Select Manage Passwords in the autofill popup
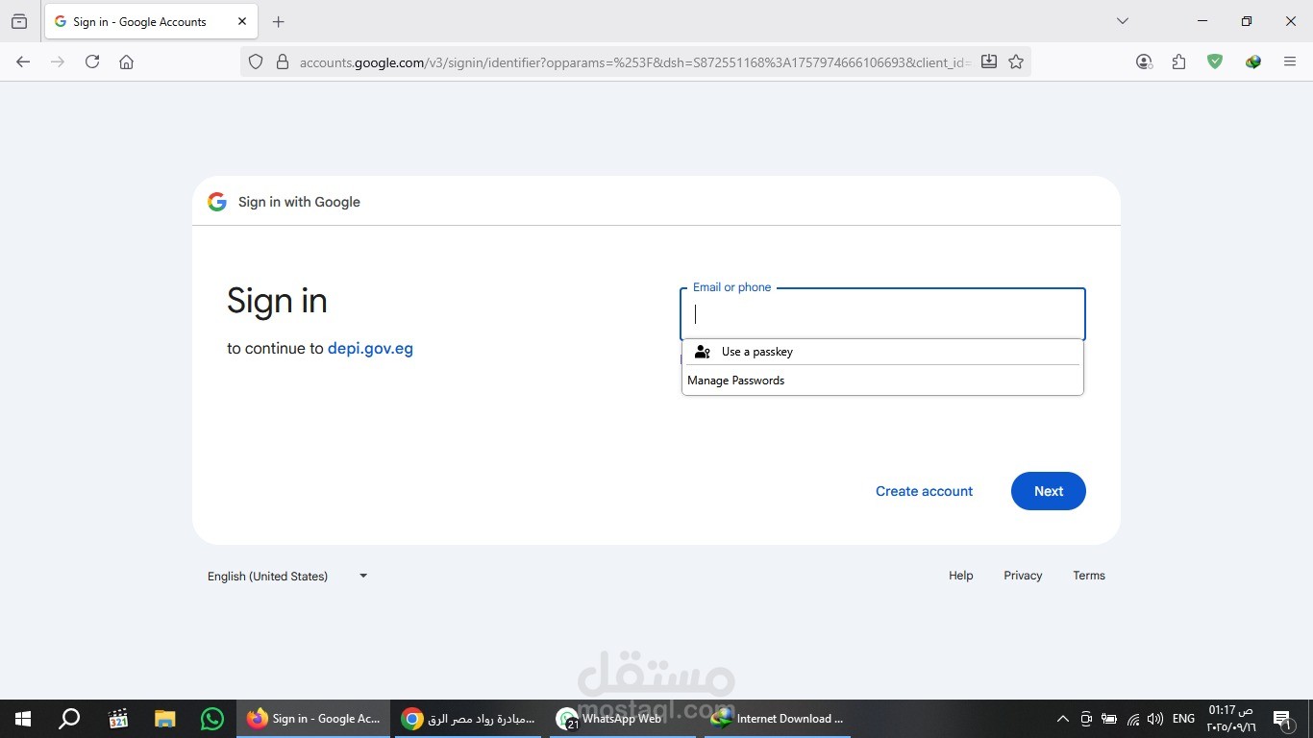Screen dimensions: 1313x738 click(x=882, y=381)
